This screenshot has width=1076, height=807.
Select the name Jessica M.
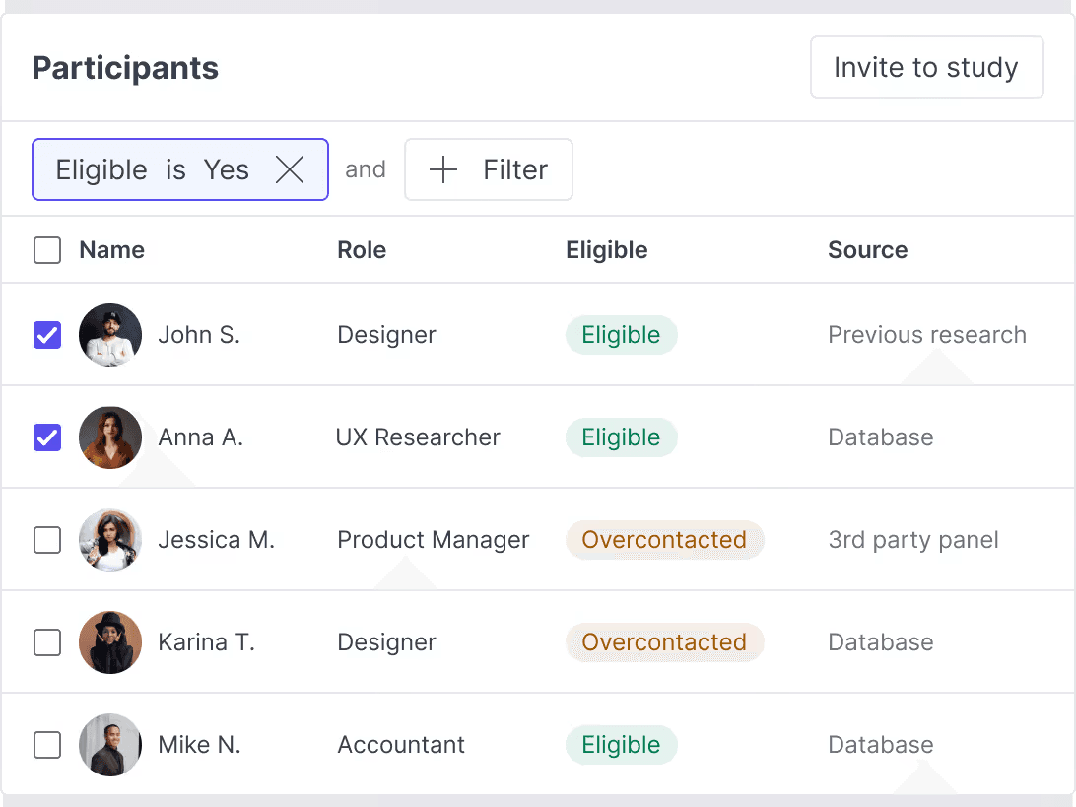point(216,540)
